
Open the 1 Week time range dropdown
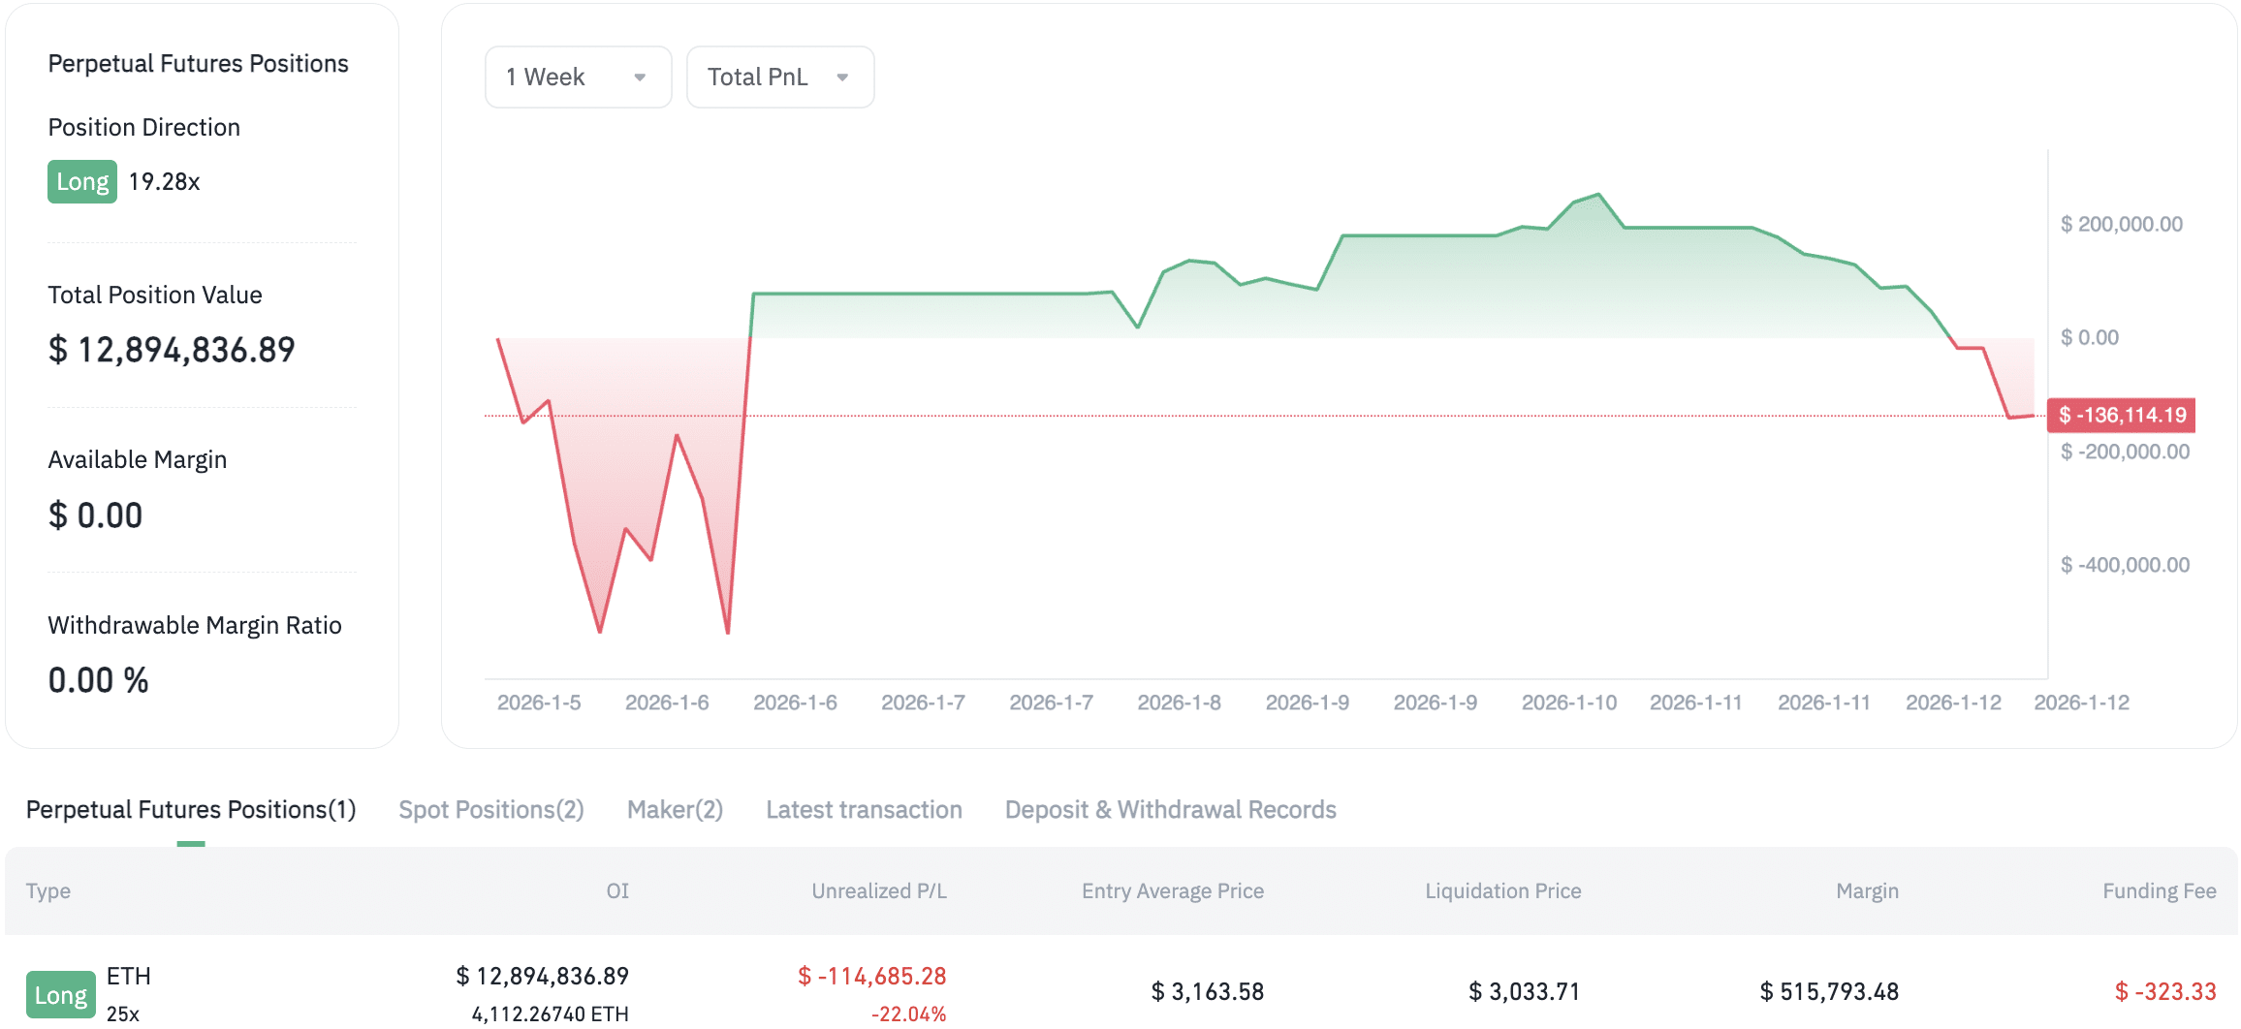pos(577,77)
